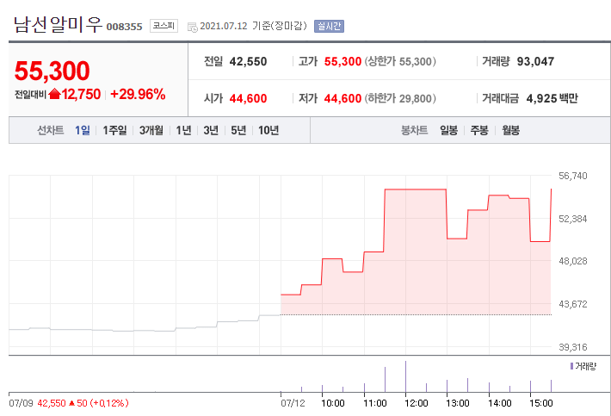This screenshot has height=416, width=611.
Task: Click the 코스피 market badge
Action: [x=163, y=26]
